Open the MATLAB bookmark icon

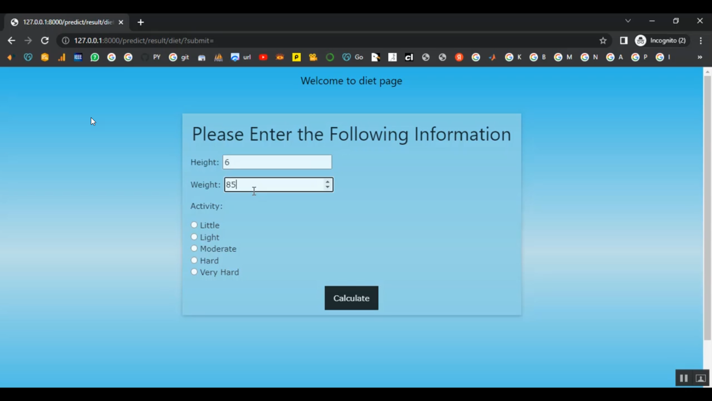[x=492, y=57]
